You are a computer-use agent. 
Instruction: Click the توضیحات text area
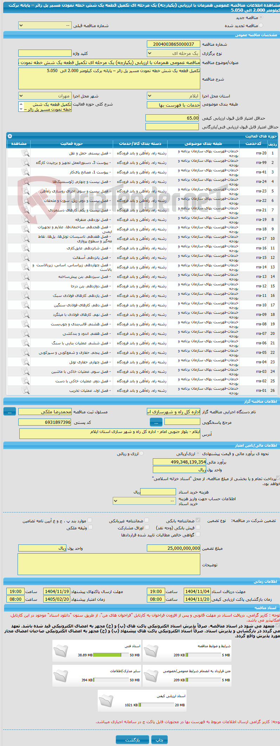pos(109,564)
